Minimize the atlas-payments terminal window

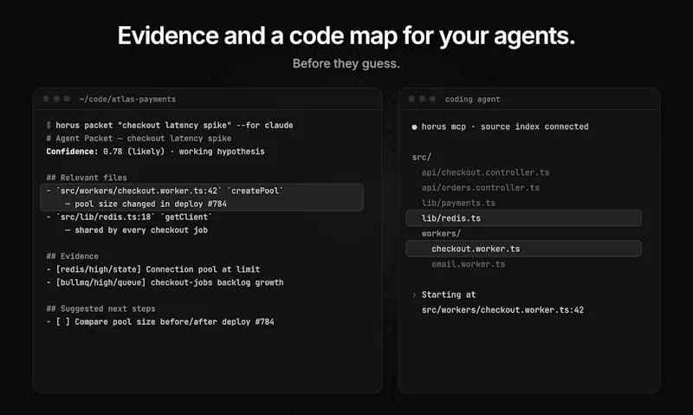[56, 99]
